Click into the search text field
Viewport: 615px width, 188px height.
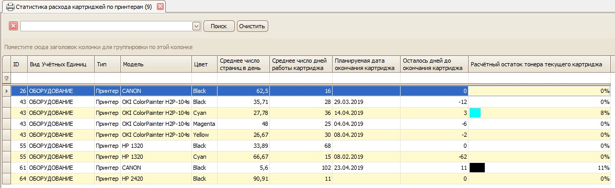[107, 26]
